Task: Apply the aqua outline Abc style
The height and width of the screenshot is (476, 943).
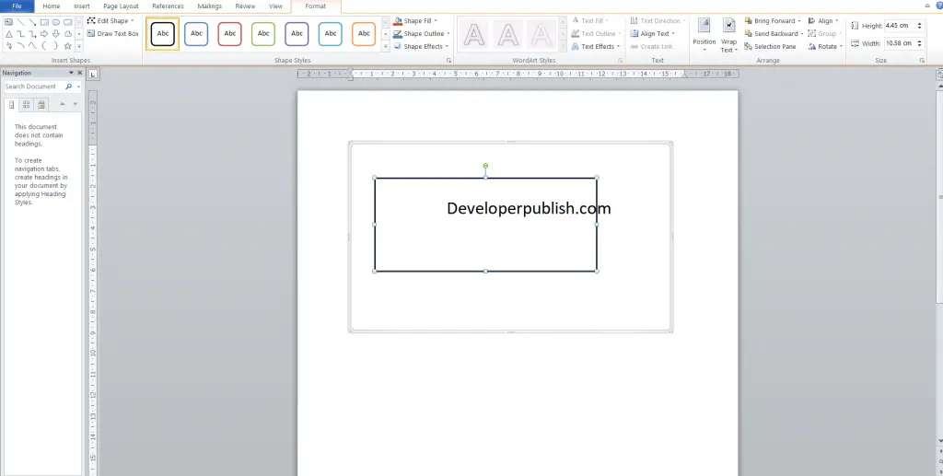Action: click(331, 34)
